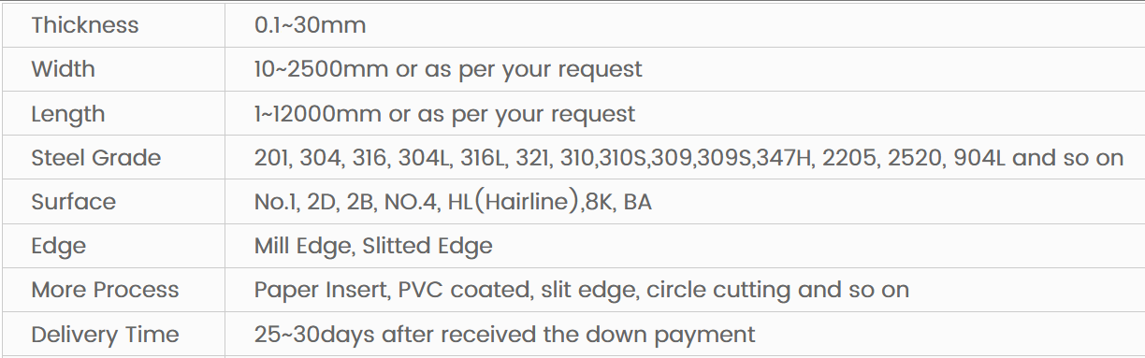Select the 0.1~30mm thickness value
Viewport: 1145px width, 358px height.
pos(310,25)
